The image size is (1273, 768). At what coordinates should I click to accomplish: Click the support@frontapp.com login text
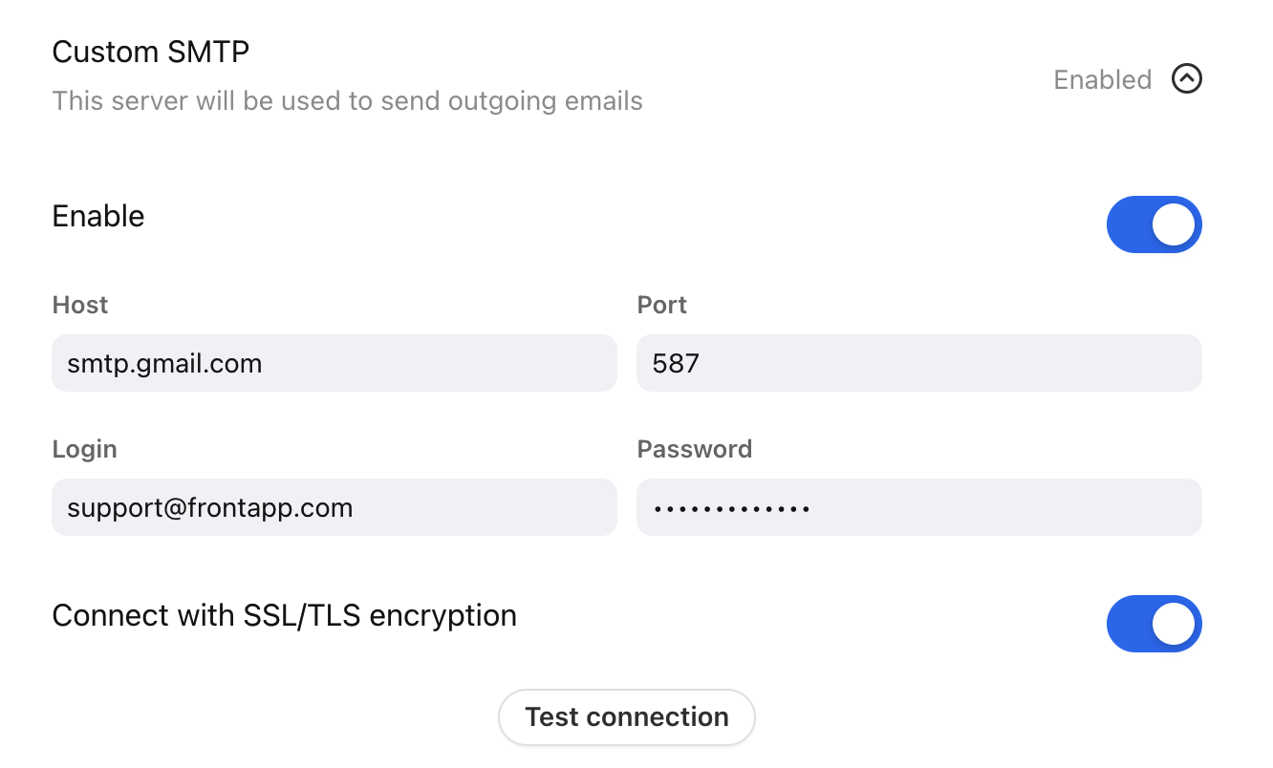[210, 508]
